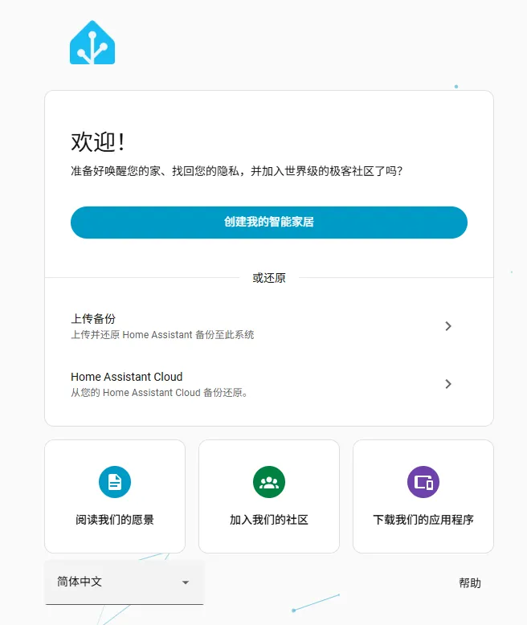This screenshot has height=625, width=527.
Task: Click the 创建我的智能家居 button
Action: tap(268, 223)
